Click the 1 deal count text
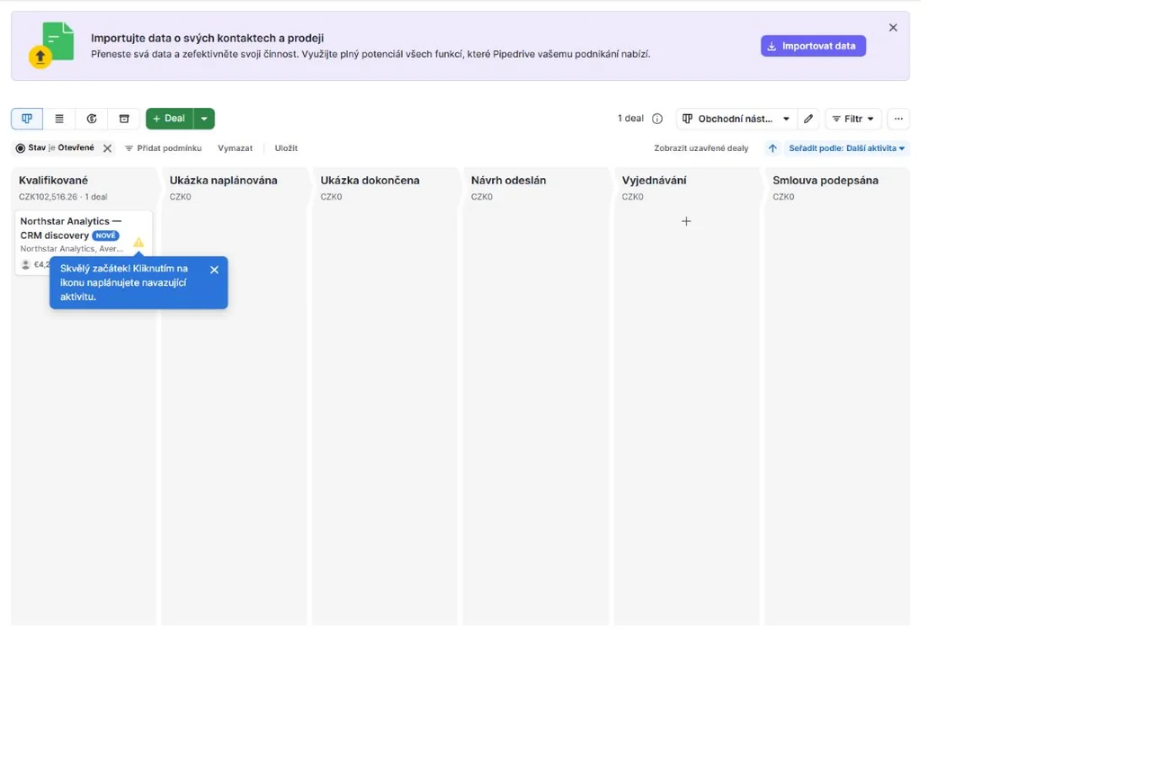Screen dimensions: 1151x781 coord(630,119)
